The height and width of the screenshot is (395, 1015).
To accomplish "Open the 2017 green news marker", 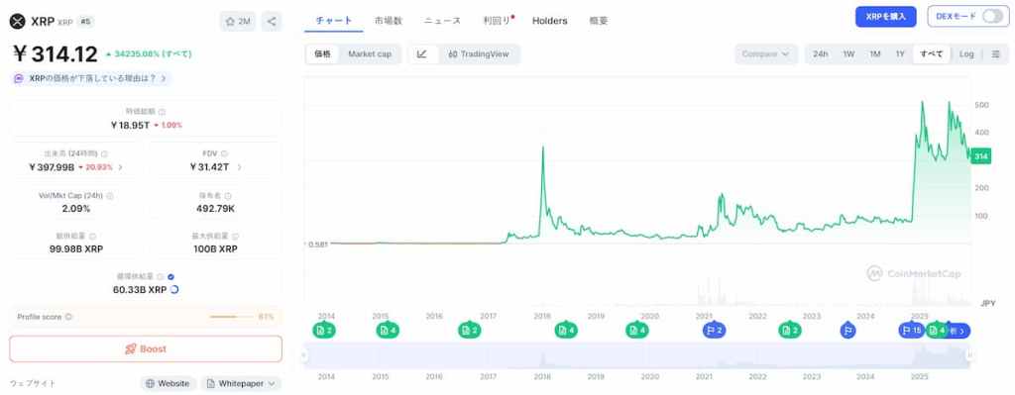I will (469, 331).
